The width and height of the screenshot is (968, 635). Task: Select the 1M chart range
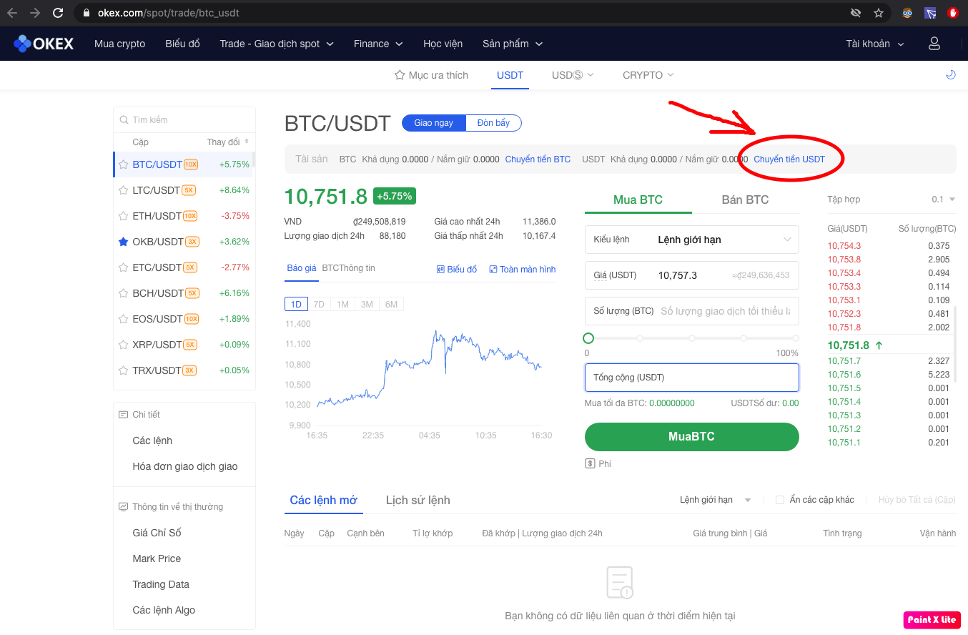[x=342, y=305]
